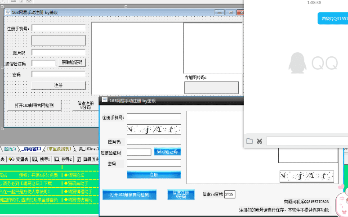
Task: Focus the 密码 field in the running window
Action: tap(154, 163)
